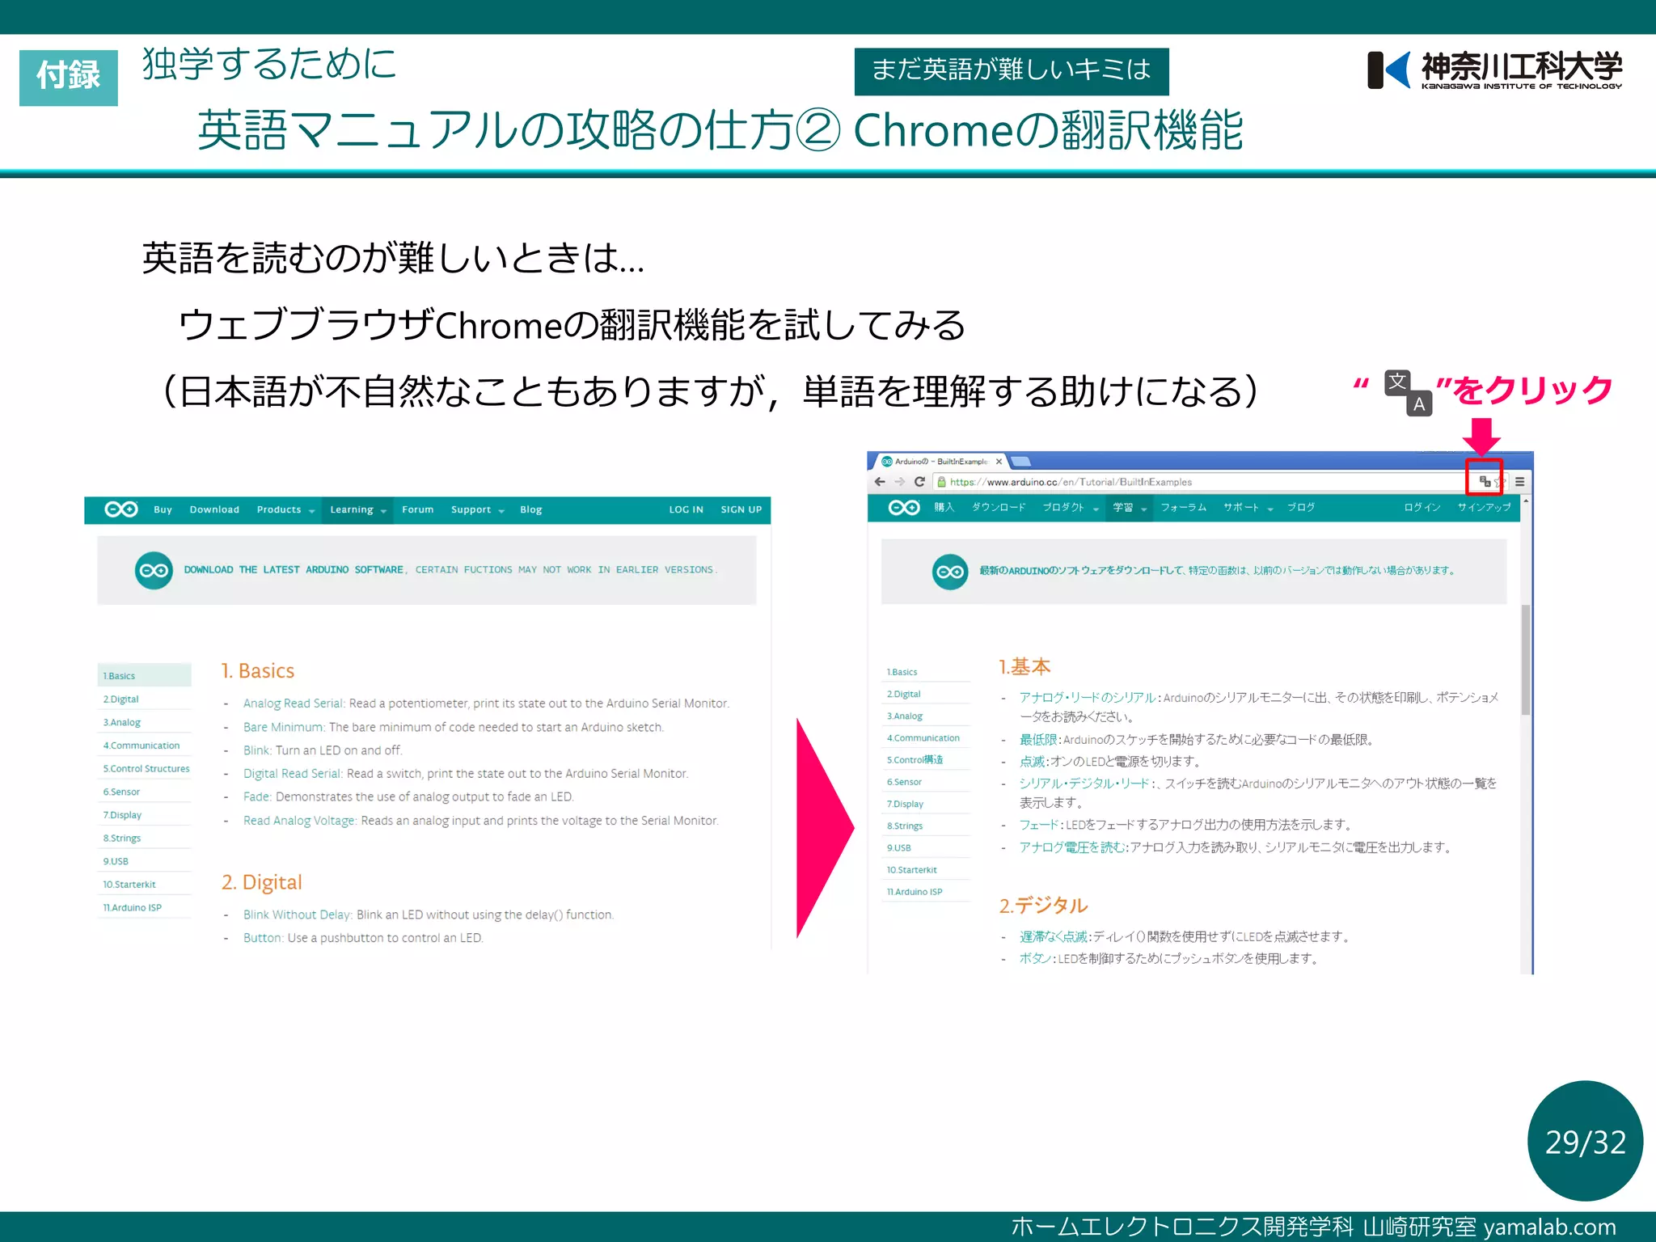Click round Arduino logo in English banner
Viewport: 1656px width, 1242px height.
tap(154, 570)
